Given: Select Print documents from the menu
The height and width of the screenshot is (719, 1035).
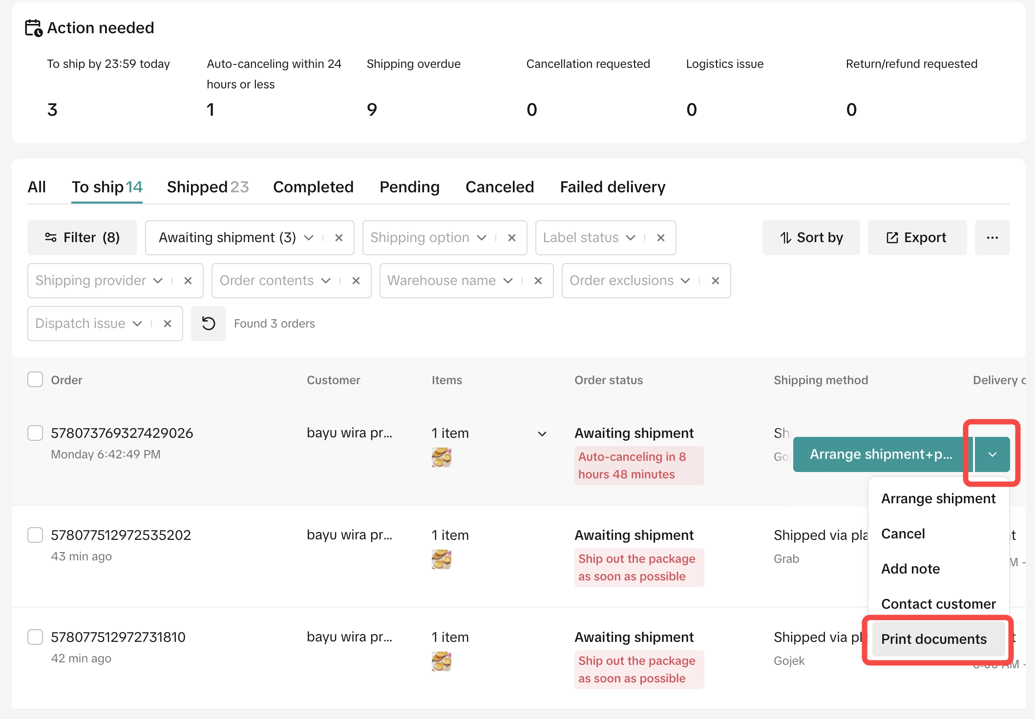Looking at the screenshot, I should pyautogui.click(x=933, y=639).
